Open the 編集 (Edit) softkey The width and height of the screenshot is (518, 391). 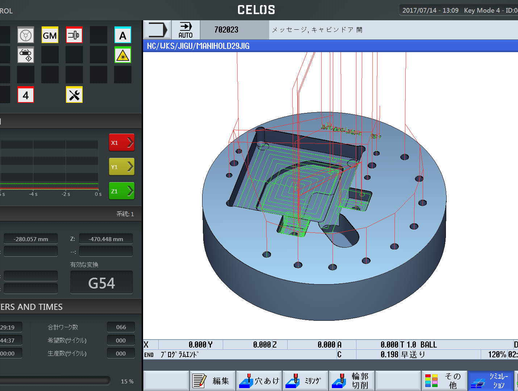(213, 381)
